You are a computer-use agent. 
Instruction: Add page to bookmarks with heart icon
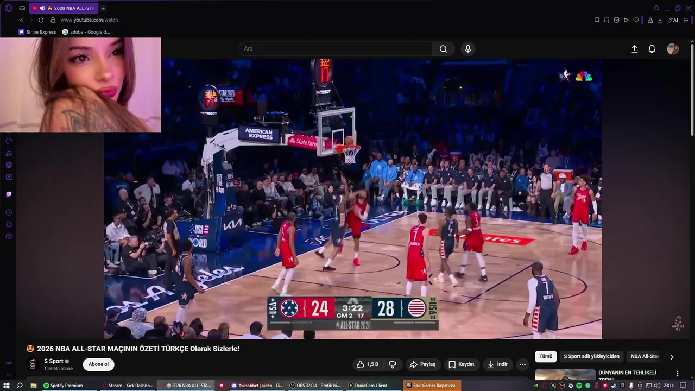click(x=636, y=20)
